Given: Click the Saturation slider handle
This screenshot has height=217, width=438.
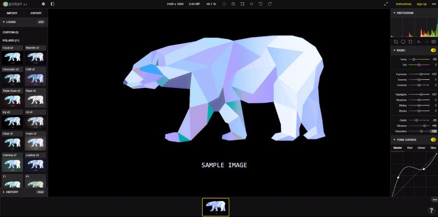Looking at the screenshot, I should [421, 131].
